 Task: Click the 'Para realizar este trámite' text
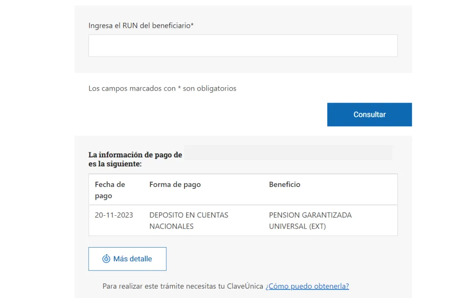[x=183, y=286]
